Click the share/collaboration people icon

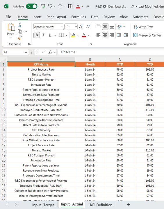coord(132,6)
